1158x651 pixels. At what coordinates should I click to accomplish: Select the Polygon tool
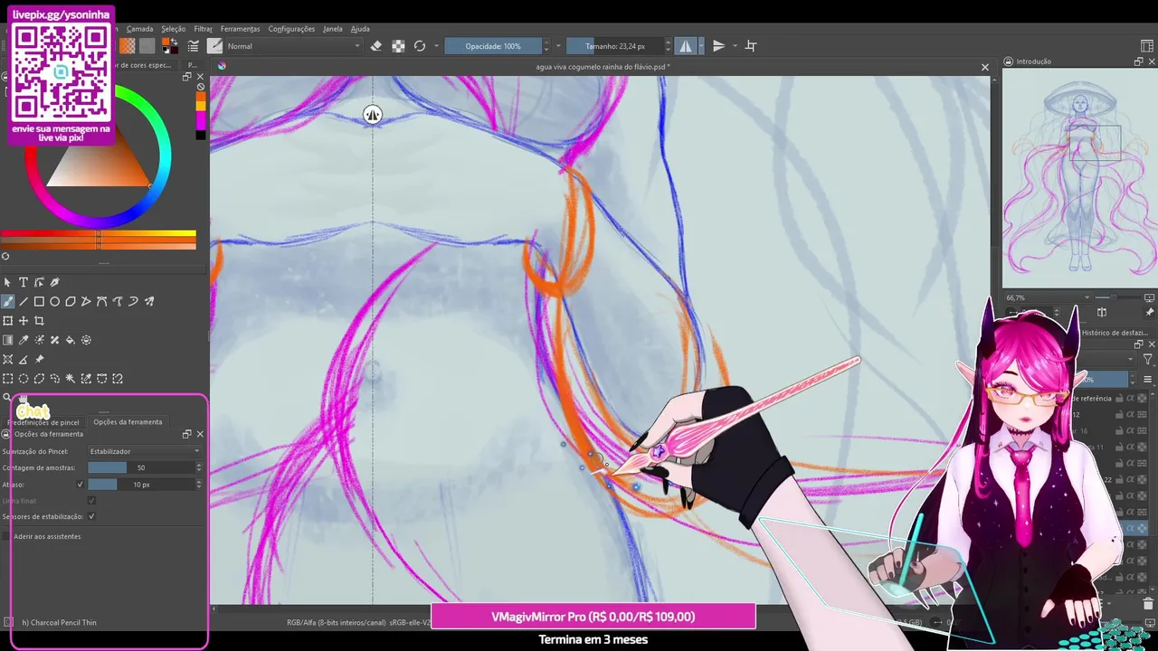71,301
